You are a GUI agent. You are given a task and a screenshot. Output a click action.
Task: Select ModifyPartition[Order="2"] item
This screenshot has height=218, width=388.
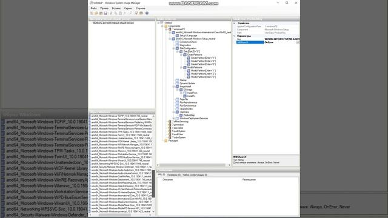pyautogui.click(x=203, y=74)
